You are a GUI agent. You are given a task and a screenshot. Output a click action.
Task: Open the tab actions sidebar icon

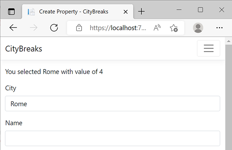pyautogui.click(x=11, y=12)
